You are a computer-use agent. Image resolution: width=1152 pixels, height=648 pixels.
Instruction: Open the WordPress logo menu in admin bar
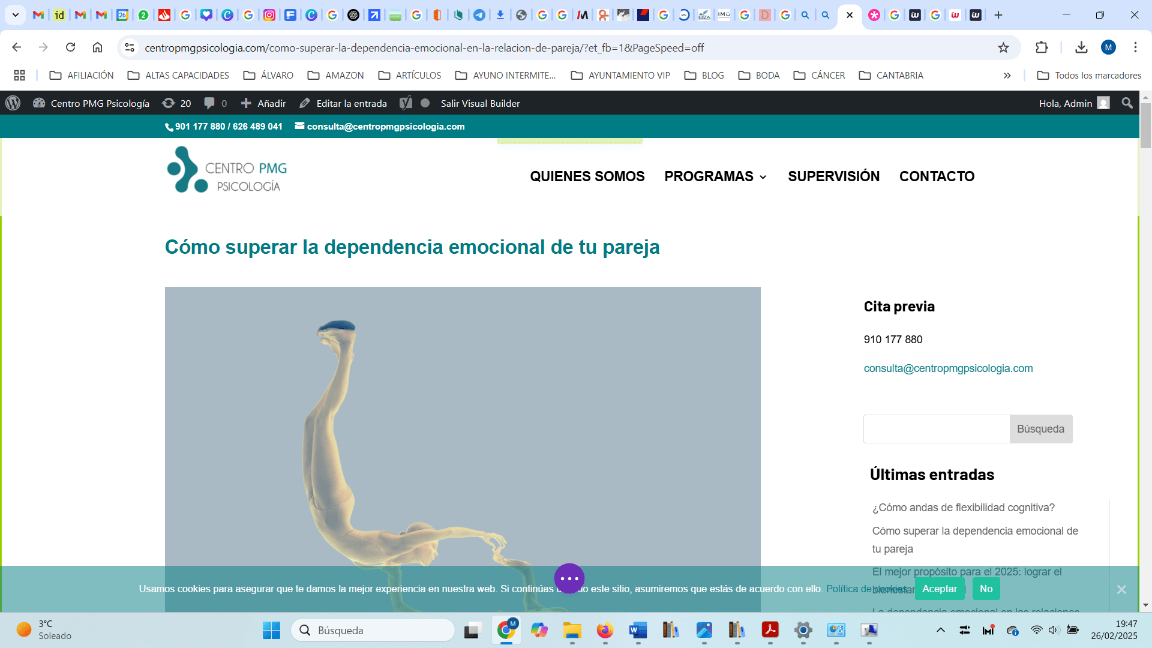[x=13, y=103]
